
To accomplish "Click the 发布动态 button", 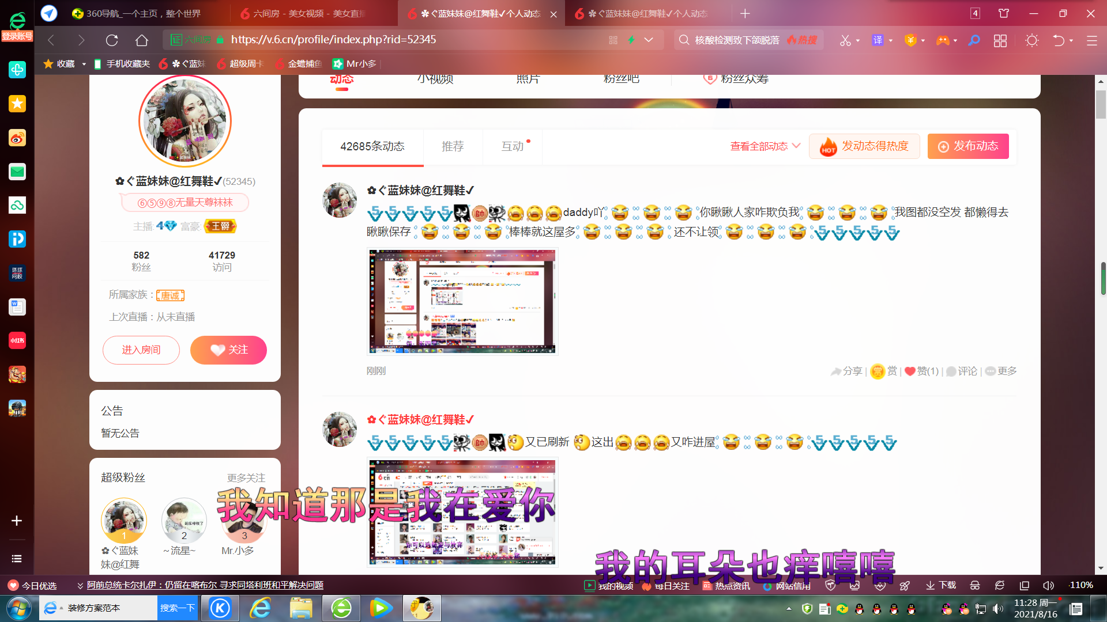I will tap(968, 146).
